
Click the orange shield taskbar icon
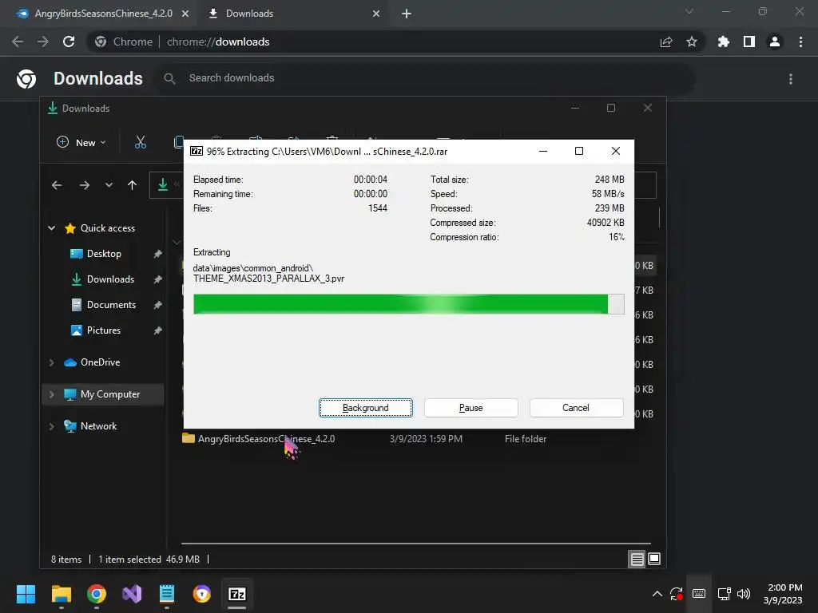pos(202,594)
